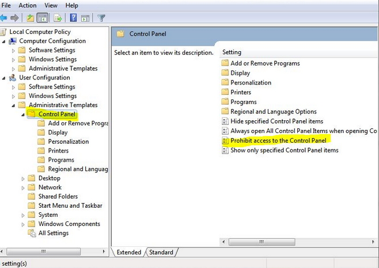The height and width of the screenshot is (268, 379).
Task: Select All Settings in the tree
Action: click(53, 233)
